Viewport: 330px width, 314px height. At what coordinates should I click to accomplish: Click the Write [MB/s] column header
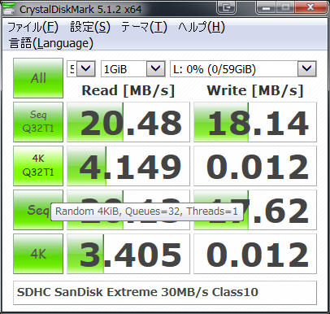click(255, 90)
